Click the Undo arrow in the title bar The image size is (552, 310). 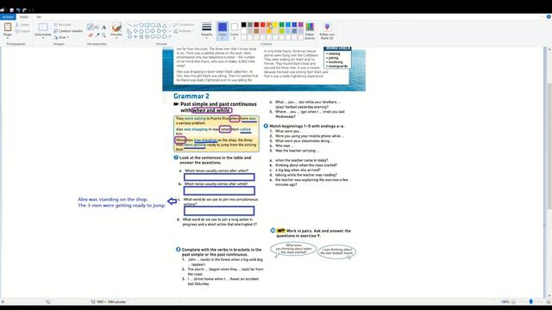18,10
